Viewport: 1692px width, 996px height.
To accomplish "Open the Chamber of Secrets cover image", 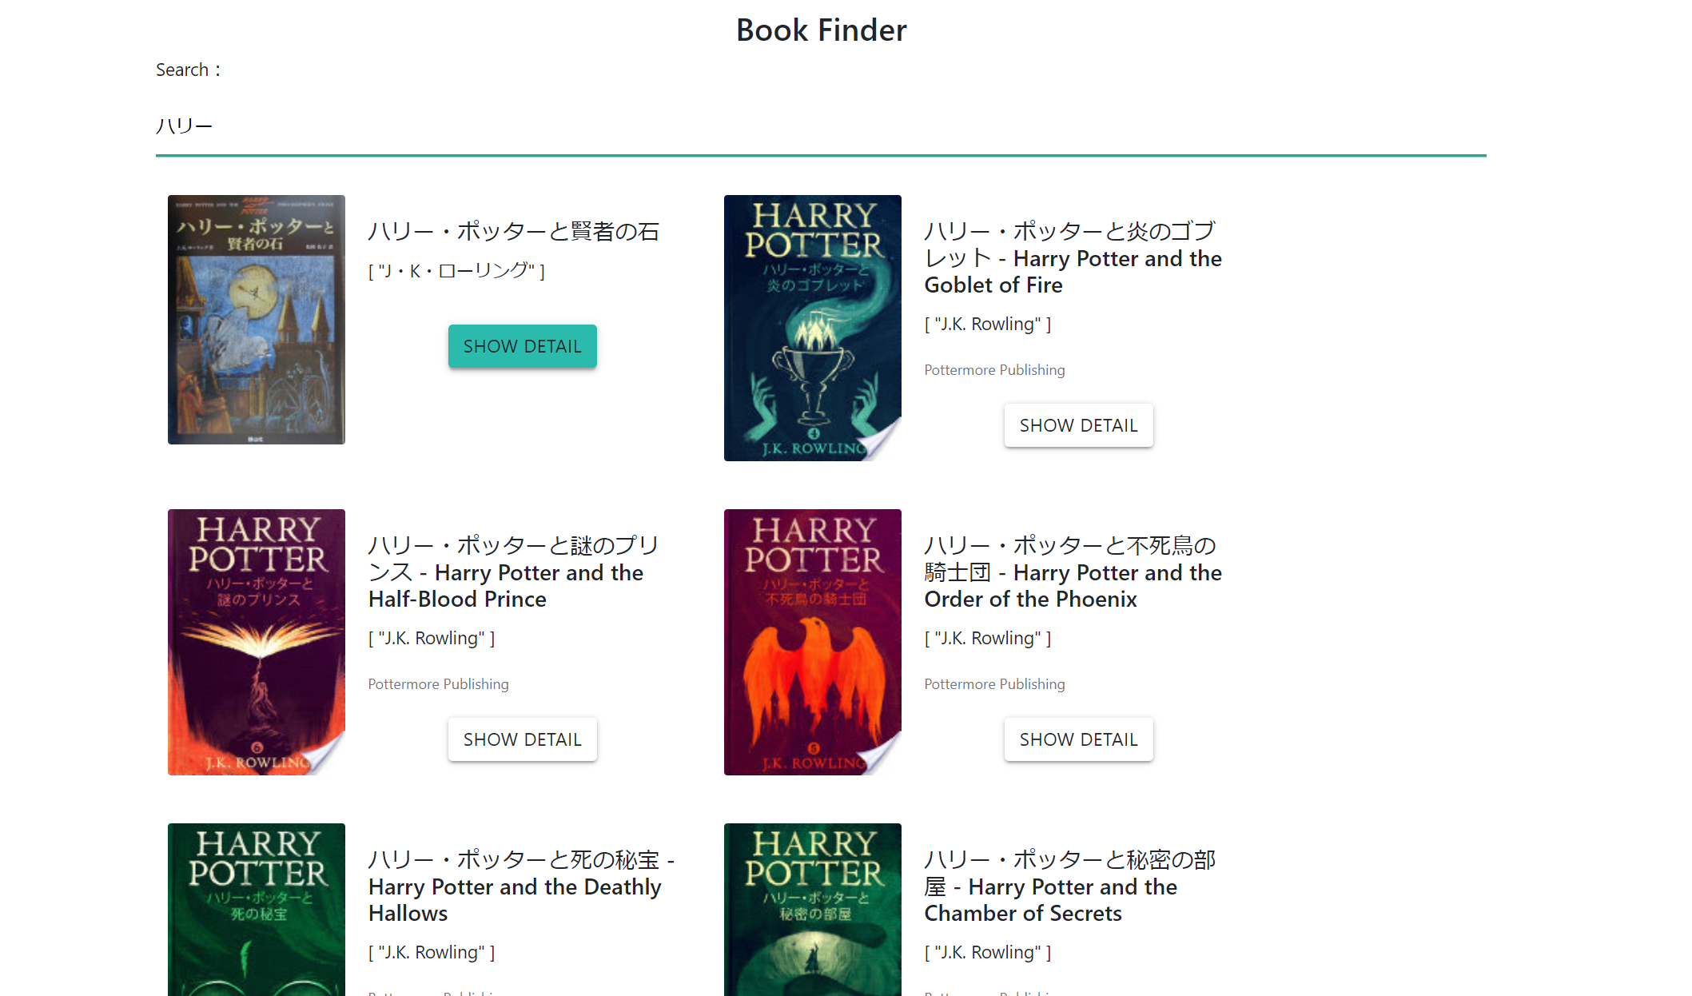I will (813, 910).
